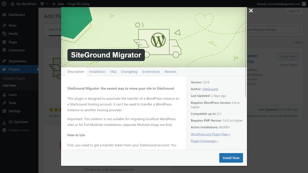The height and width of the screenshot is (173, 308).
Task: Click the SiteGround author link
Action: [210, 89]
